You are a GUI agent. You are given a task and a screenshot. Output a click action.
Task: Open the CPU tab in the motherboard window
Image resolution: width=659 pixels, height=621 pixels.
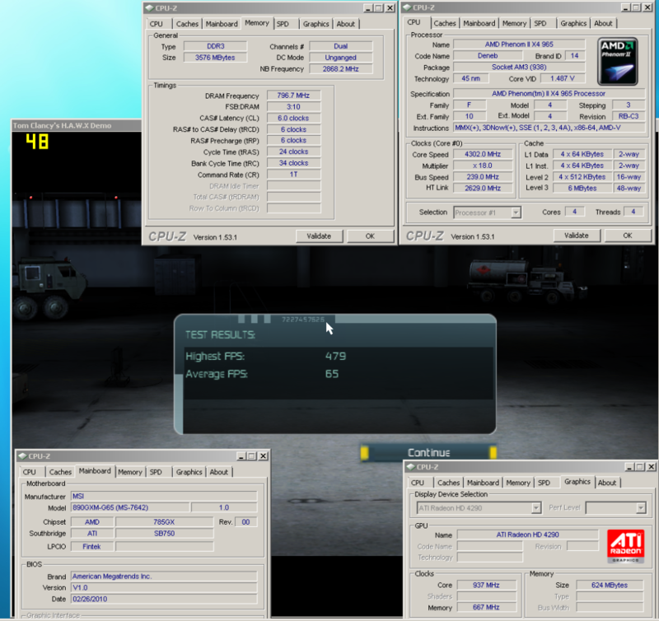tap(29, 472)
